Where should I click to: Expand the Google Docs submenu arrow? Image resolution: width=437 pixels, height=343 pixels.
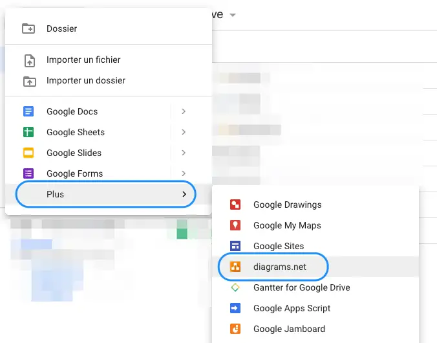tap(184, 111)
